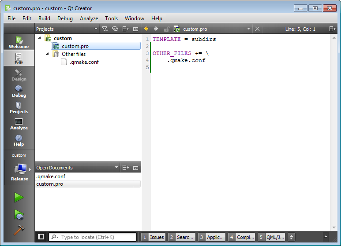Open filter tree options in Projects pane
341x246 pixels.
105,29
